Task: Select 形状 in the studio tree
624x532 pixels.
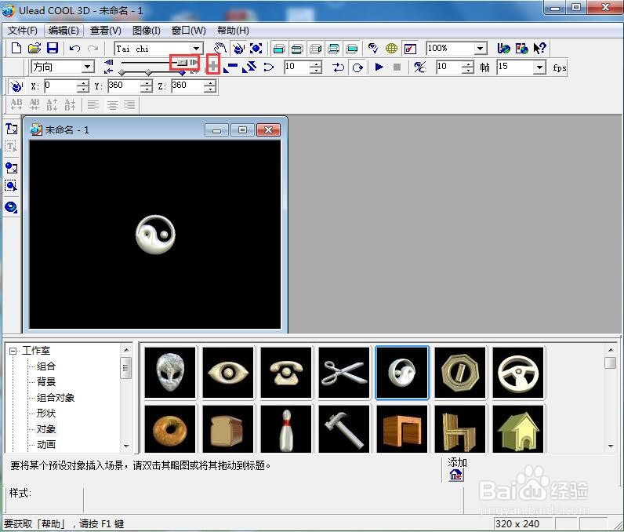Action: [x=46, y=414]
